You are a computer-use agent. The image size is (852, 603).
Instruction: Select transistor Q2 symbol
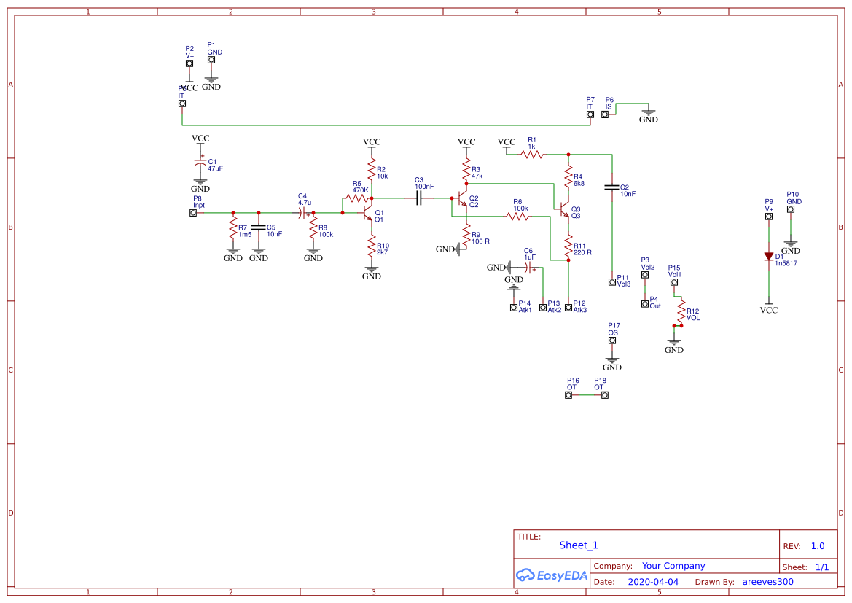461,198
